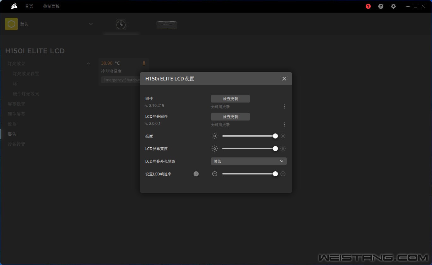Click the yellow default profile icon
Screen dimensions: 432x265
[11, 24]
